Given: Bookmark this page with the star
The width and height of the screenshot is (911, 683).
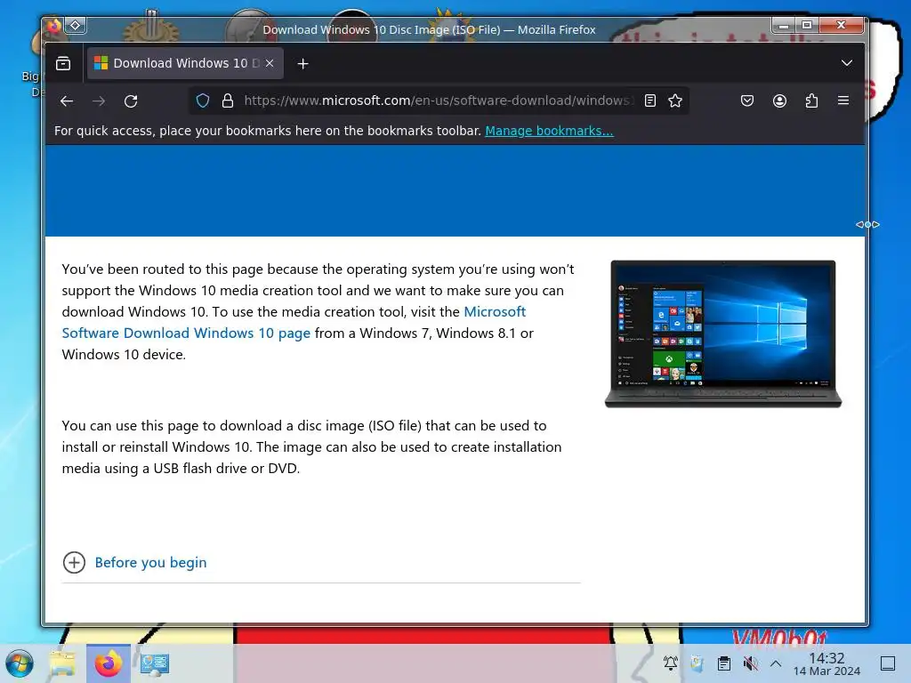Looking at the screenshot, I should tap(675, 100).
